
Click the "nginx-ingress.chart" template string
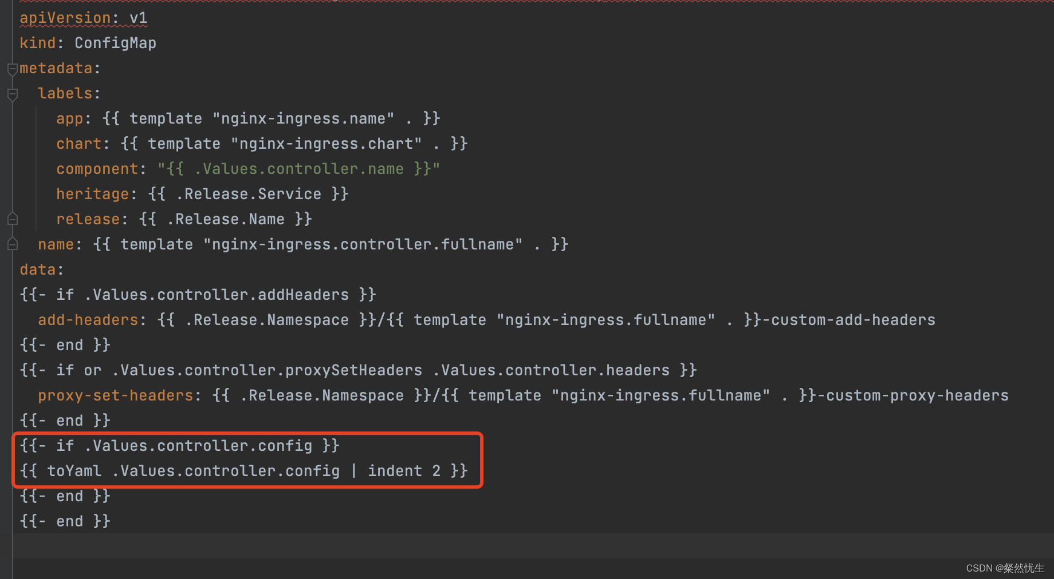click(x=326, y=144)
